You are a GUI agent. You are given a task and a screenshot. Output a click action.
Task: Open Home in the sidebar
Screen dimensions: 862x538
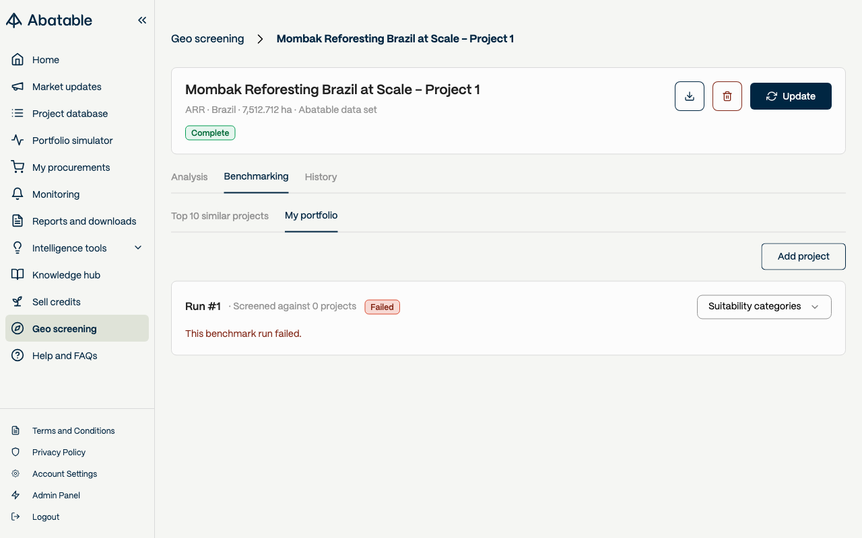[x=77, y=60]
